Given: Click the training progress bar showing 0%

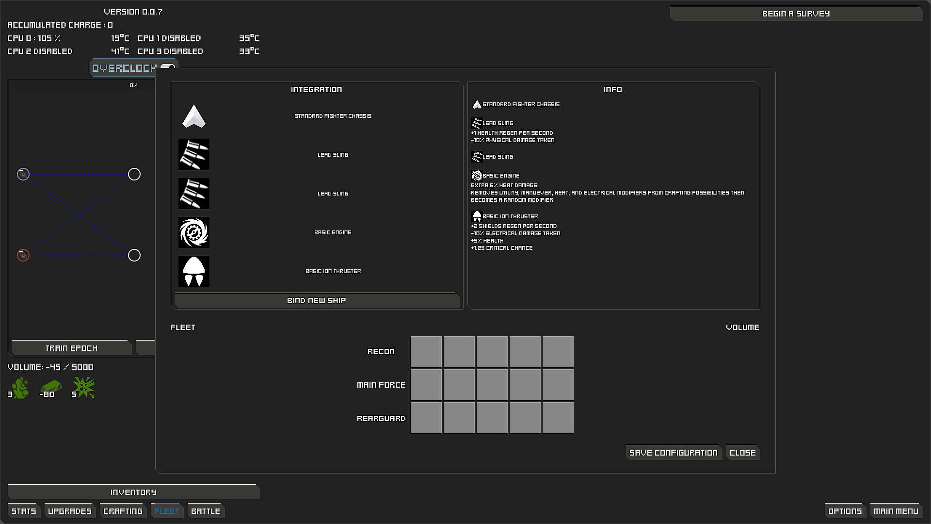Looking at the screenshot, I should [x=82, y=85].
